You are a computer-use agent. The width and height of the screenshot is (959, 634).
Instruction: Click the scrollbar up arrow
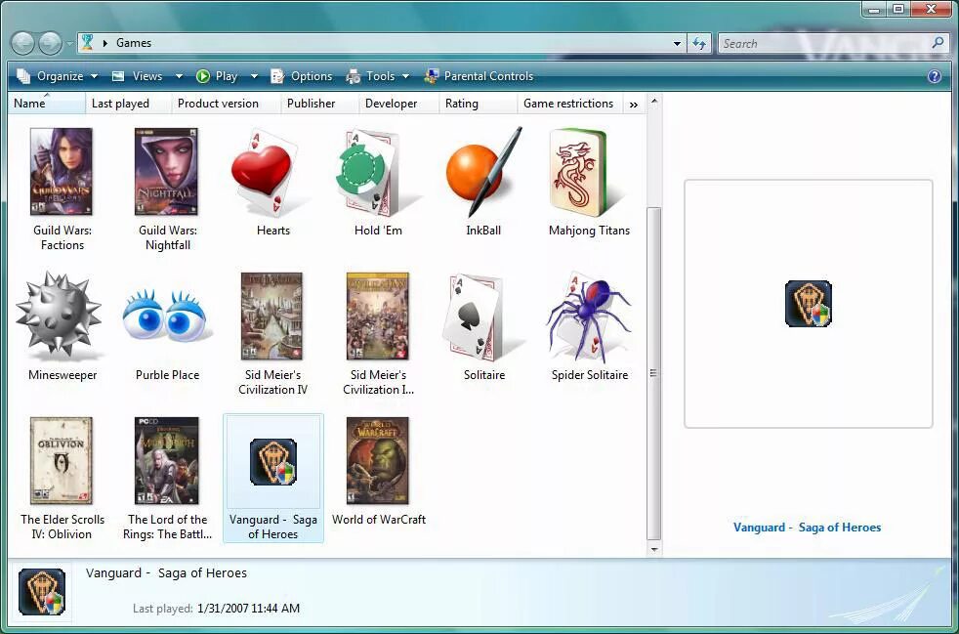pyautogui.click(x=653, y=101)
